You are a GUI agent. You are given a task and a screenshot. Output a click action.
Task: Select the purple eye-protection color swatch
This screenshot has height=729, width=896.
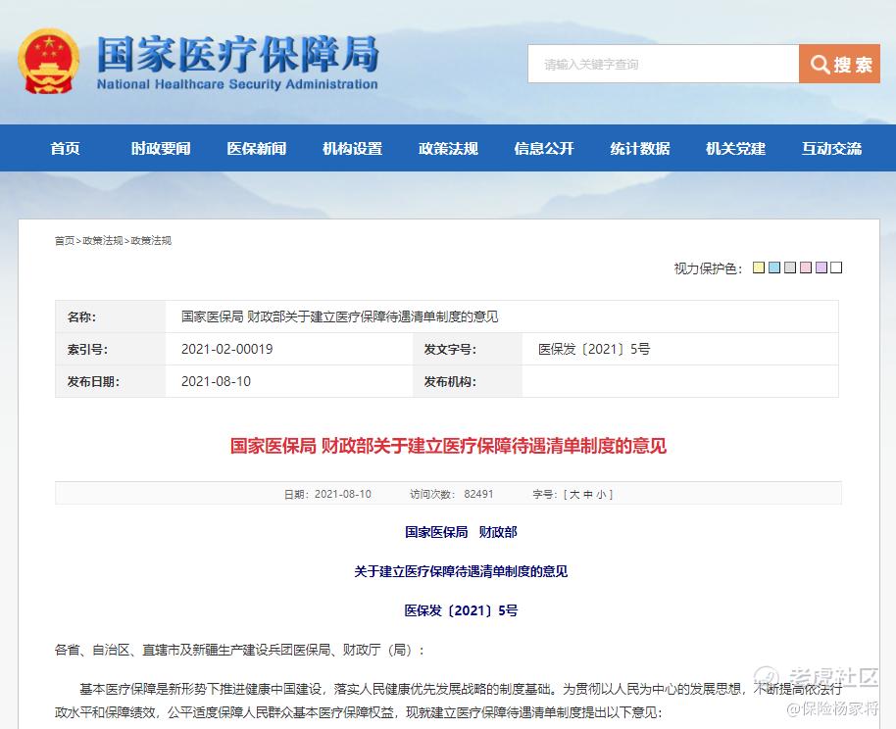tap(821, 267)
